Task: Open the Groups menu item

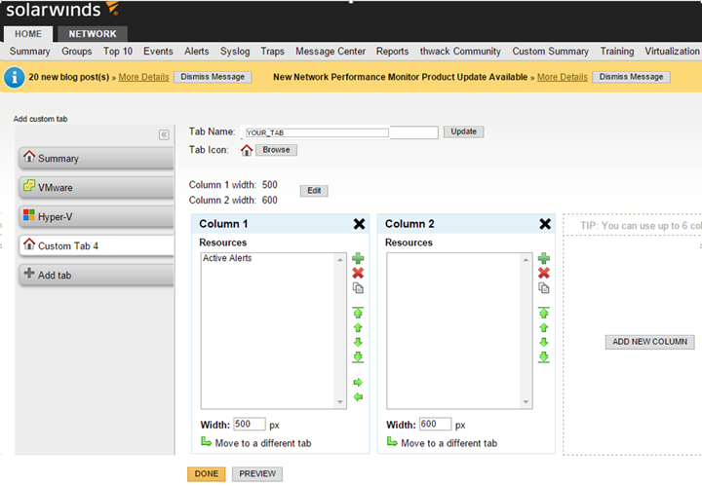Action: pyautogui.click(x=77, y=52)
